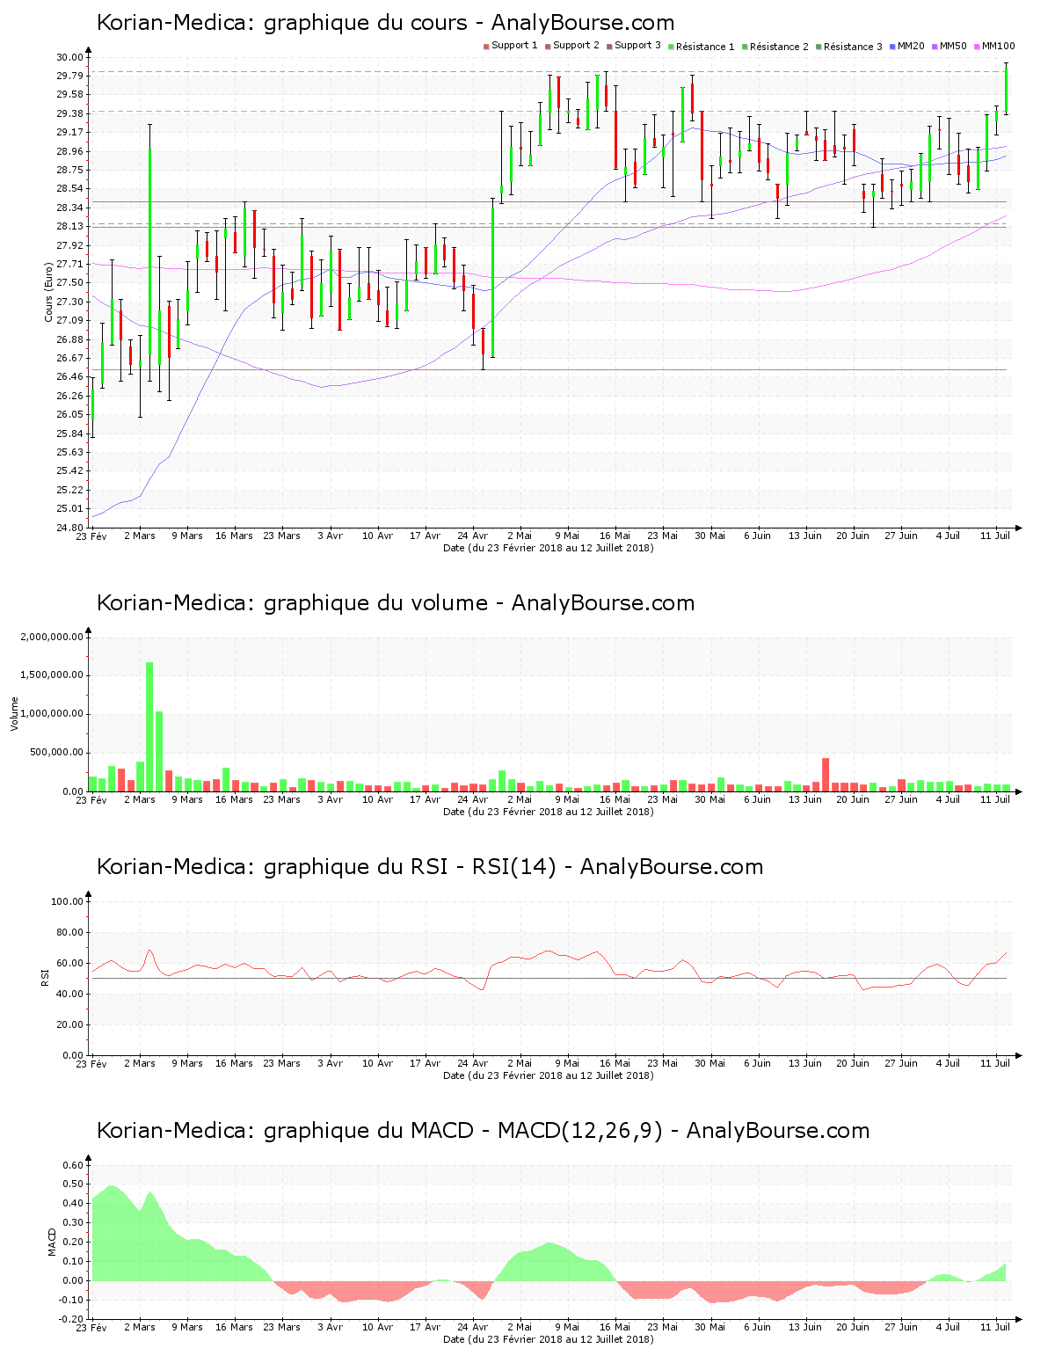The height and width of the screenshot is (1363, 1055).
Task: Click the tall red volume bar in mid-June
Action: point(826,774)
